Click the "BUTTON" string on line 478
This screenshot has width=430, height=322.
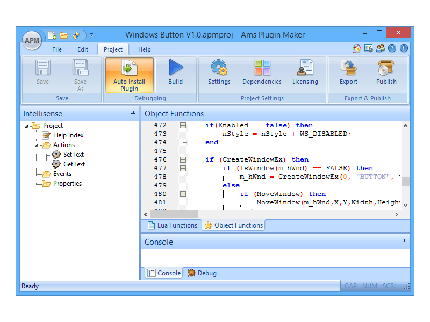(x=373, y=177)
